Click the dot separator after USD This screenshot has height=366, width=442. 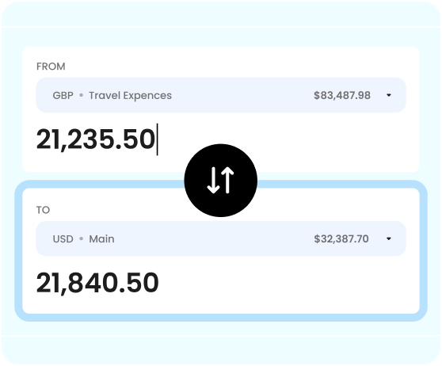[x=81, y=238]
